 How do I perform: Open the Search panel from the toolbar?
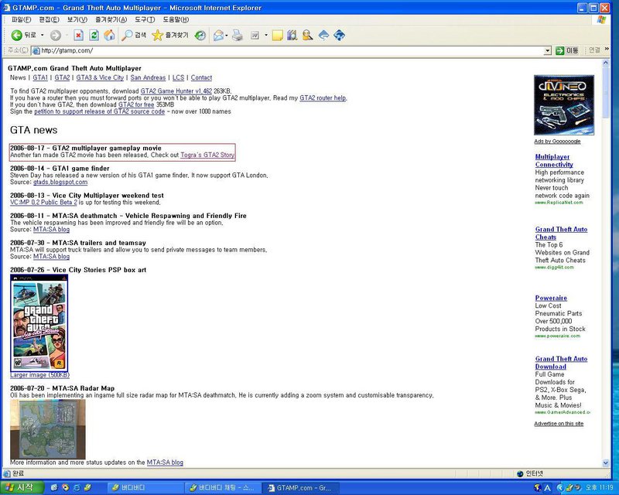point(134,36)
